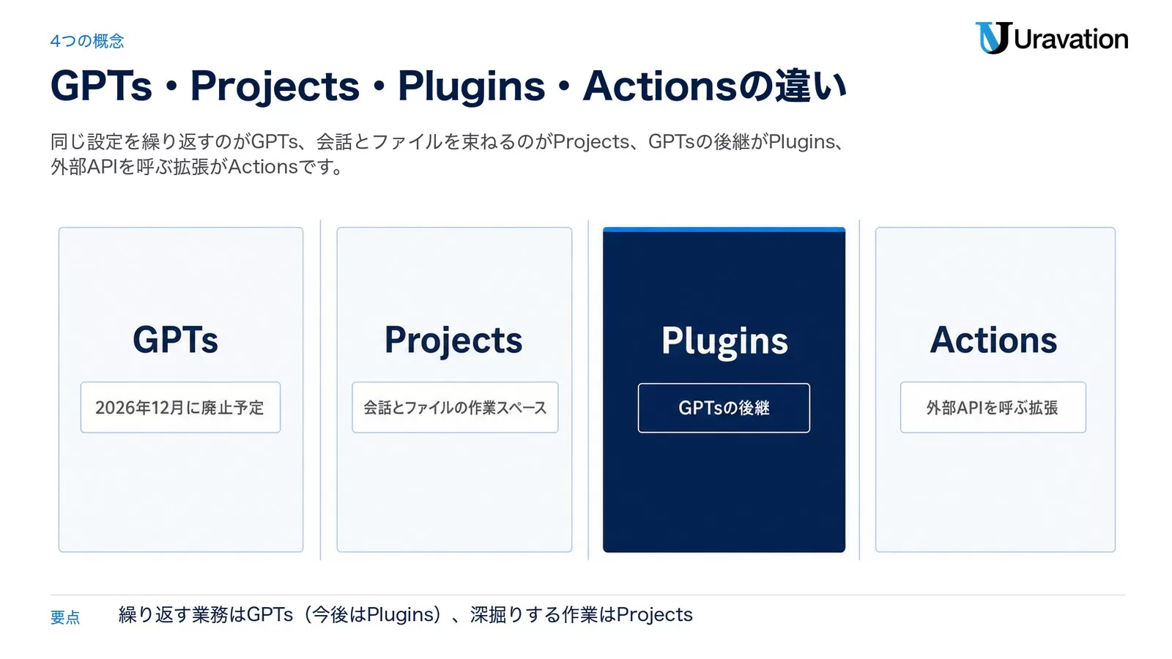Click the key point sentence starting "繰り返す業務は"
This screenshot has width=1172, height=659.
pyautogui.click(x=405, y=614)
